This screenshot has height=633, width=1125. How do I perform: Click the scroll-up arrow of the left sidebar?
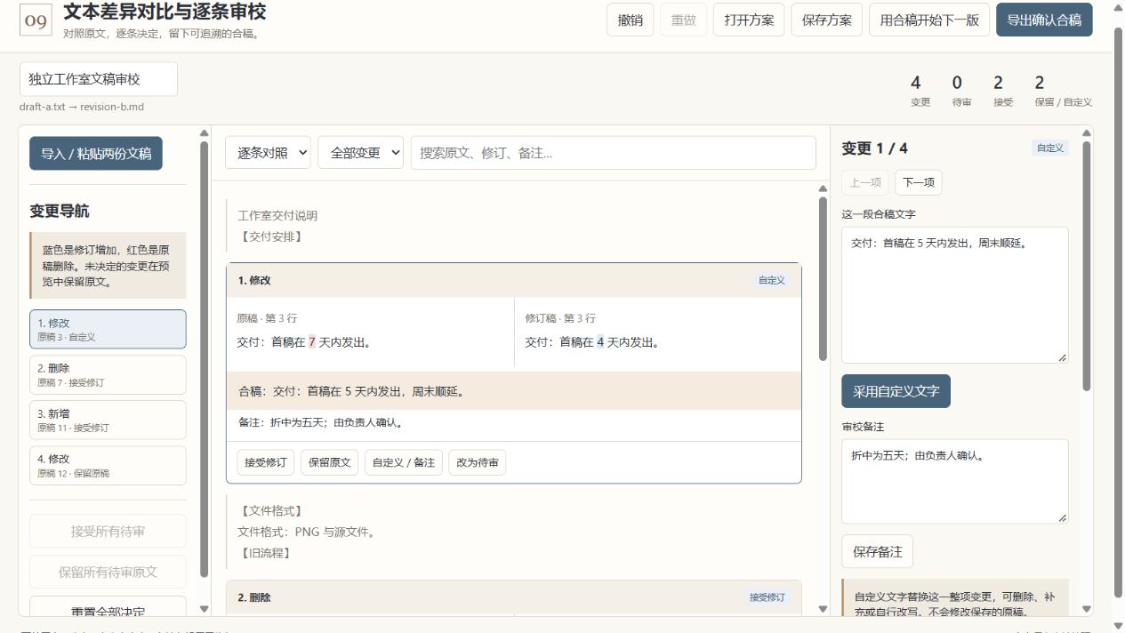(204, 134)
